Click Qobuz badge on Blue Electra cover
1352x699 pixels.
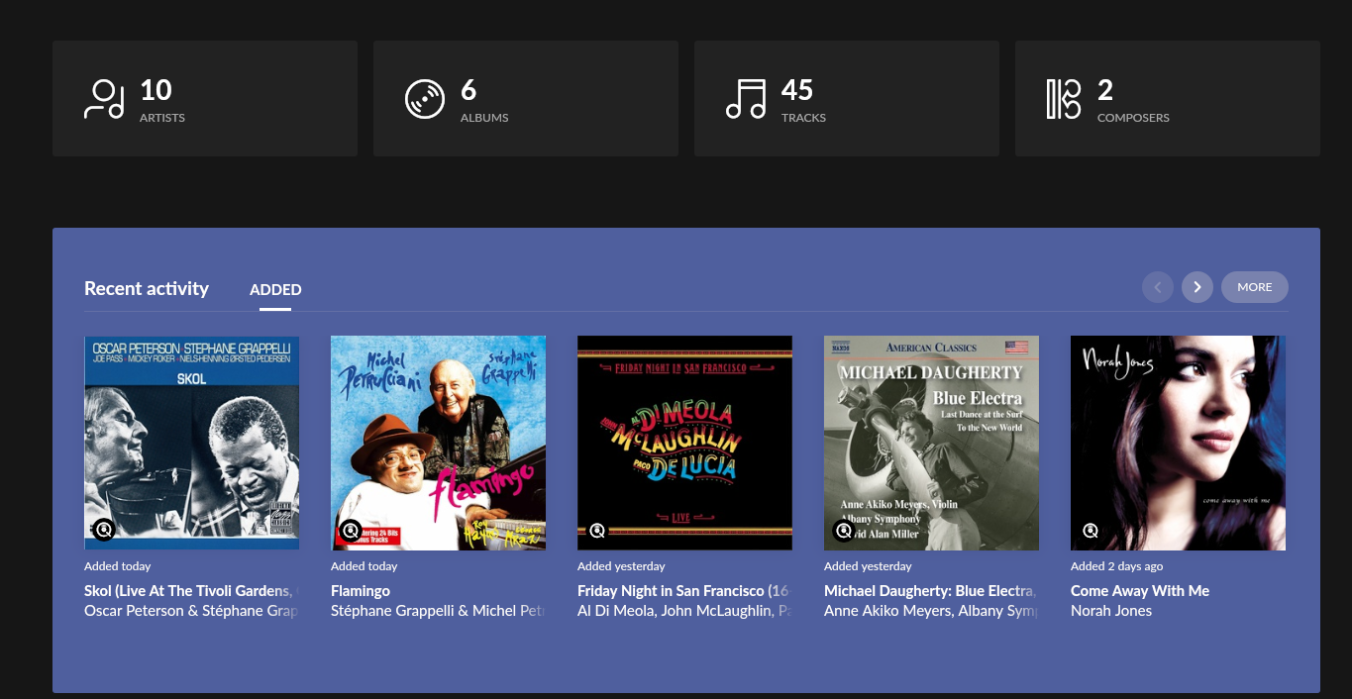coord(844,531)
